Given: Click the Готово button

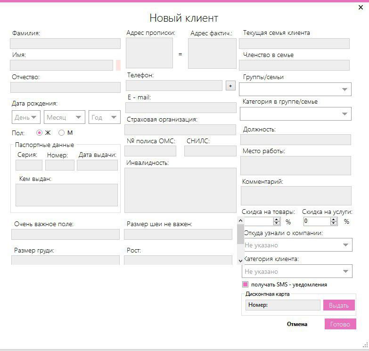Looking at the screenshot, I should [x=340, y=324].
